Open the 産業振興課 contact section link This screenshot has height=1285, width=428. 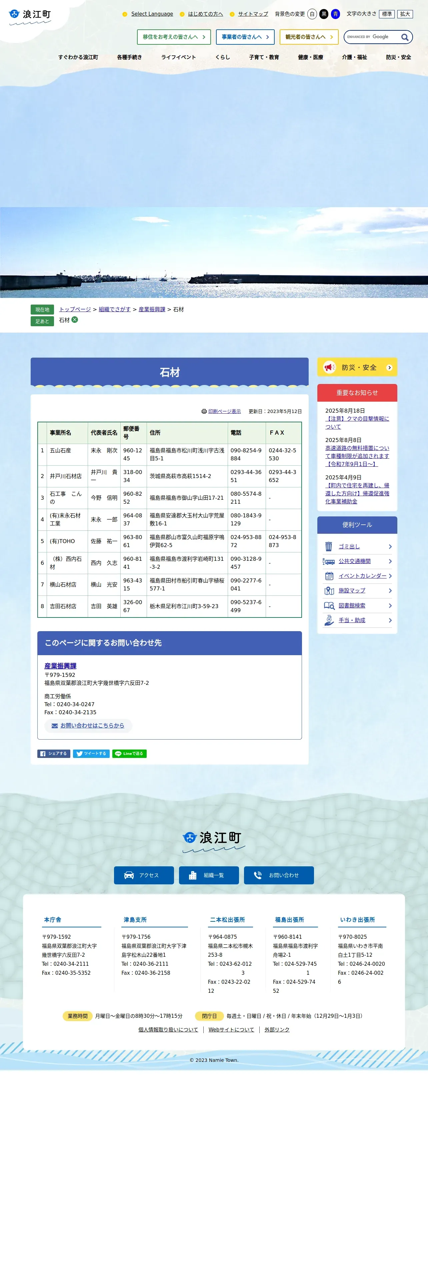tap(60, 666)
